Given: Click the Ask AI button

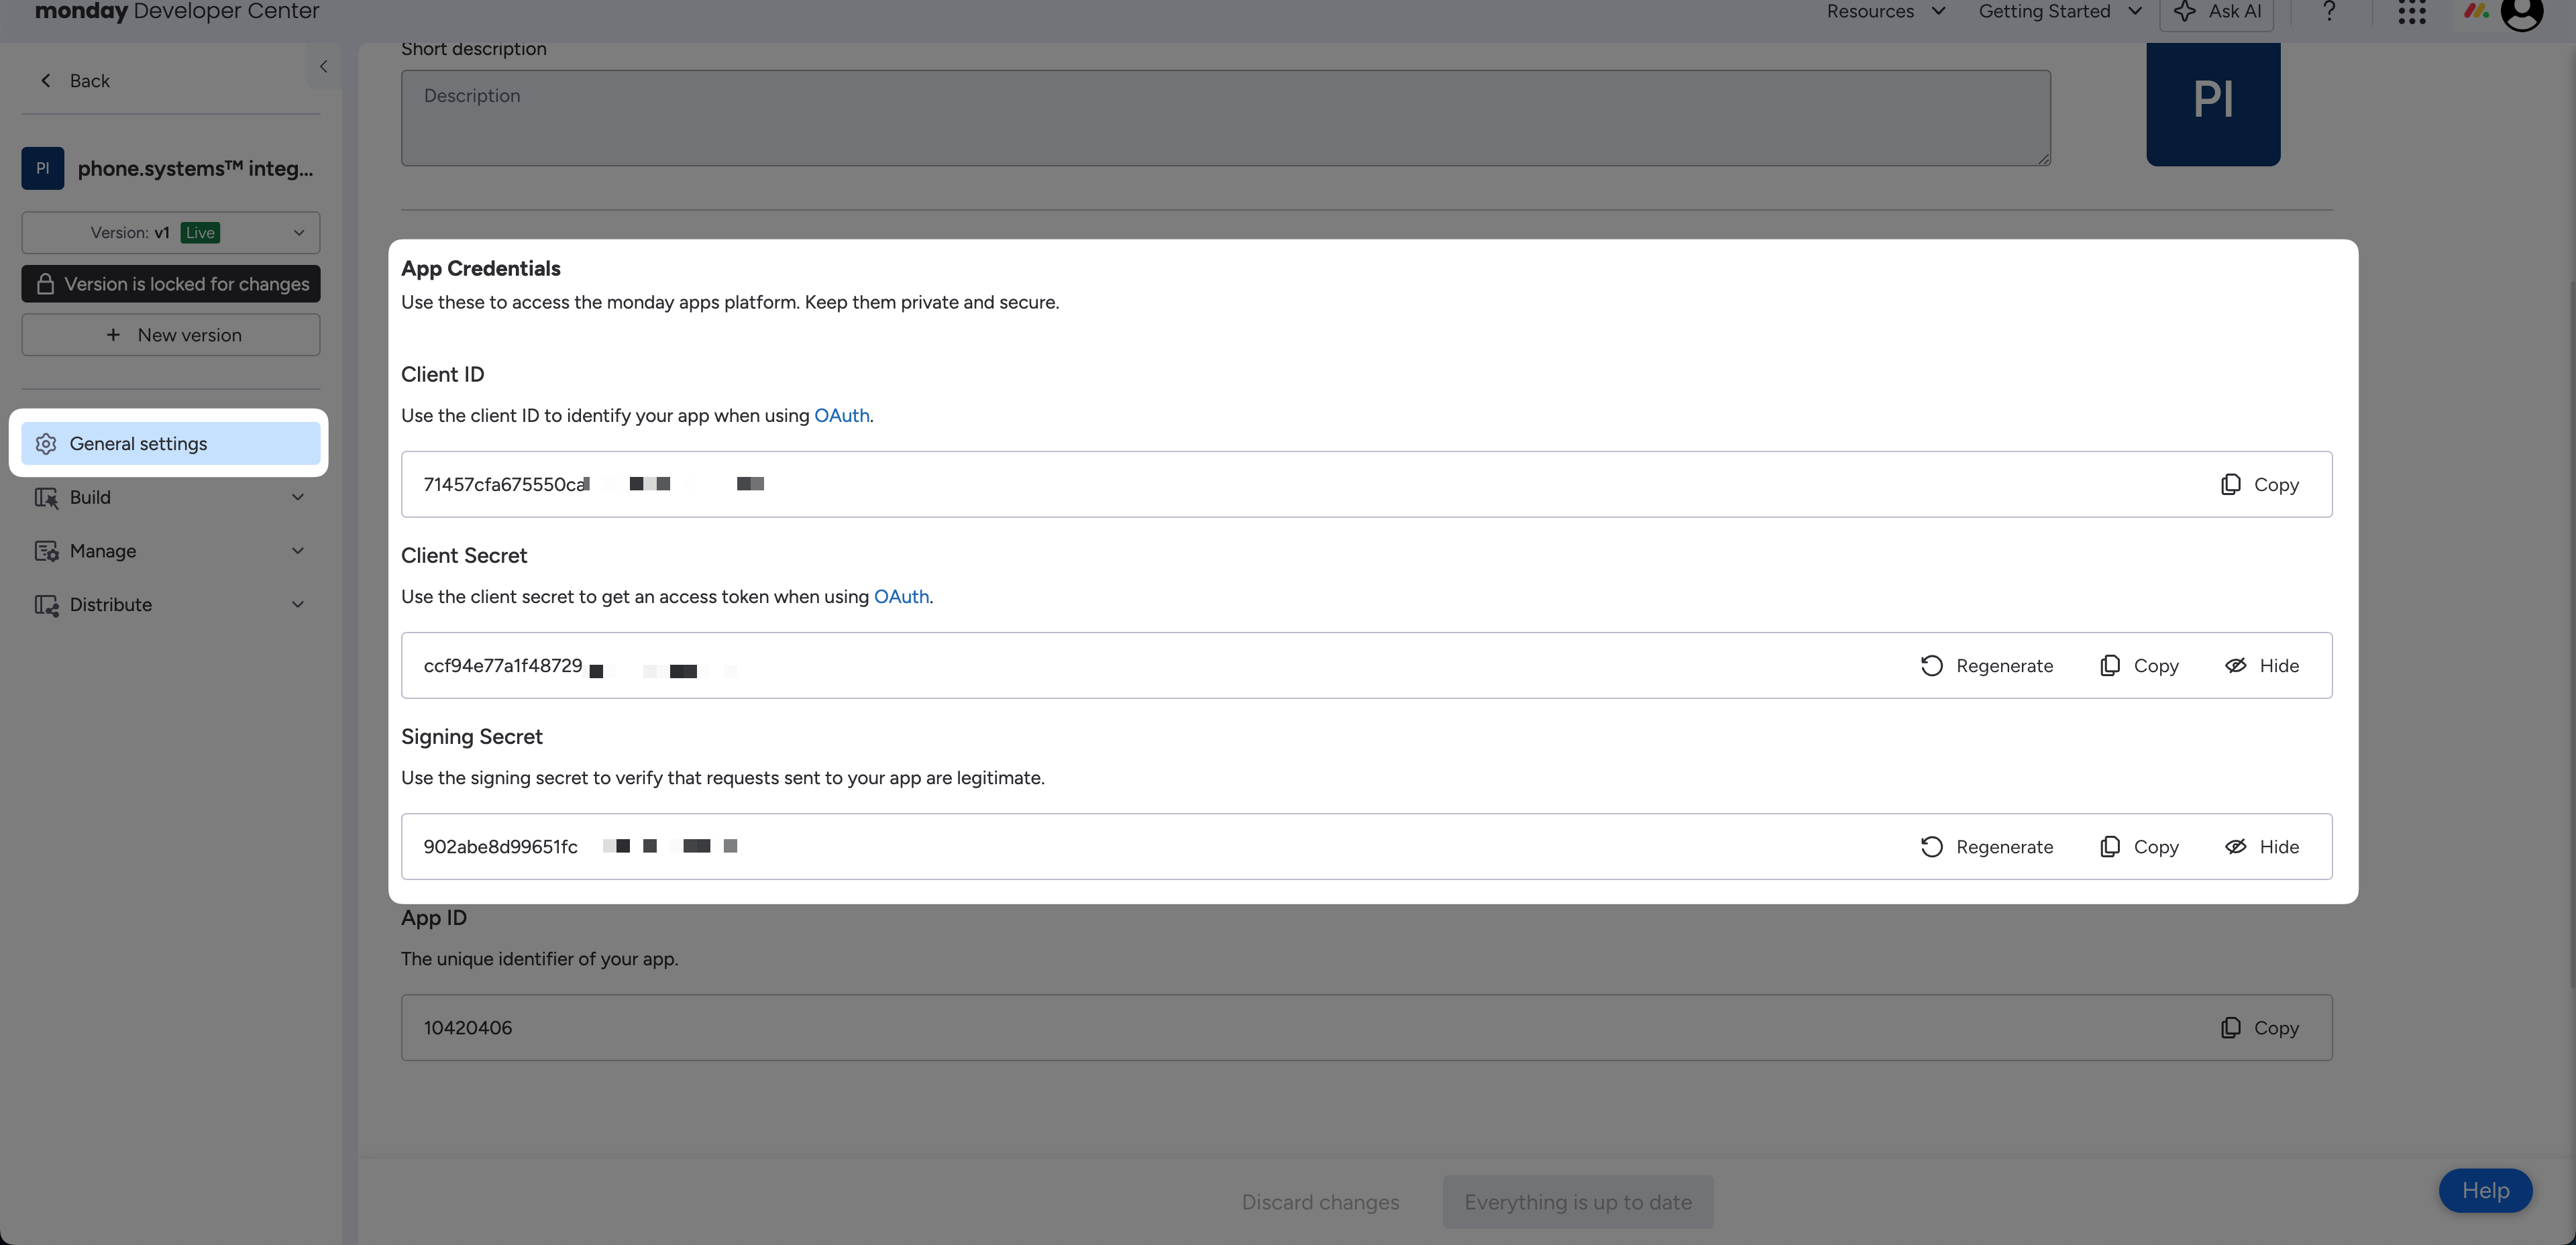Looking at the screenshot, I should point(2217,12).
